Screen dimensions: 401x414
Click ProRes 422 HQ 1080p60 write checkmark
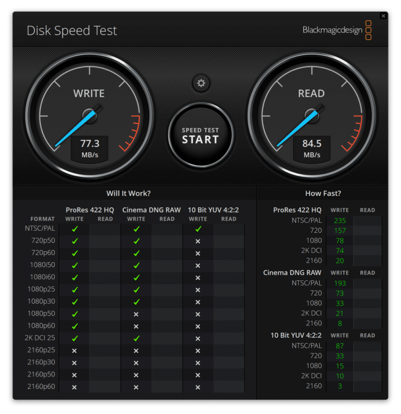75,326
